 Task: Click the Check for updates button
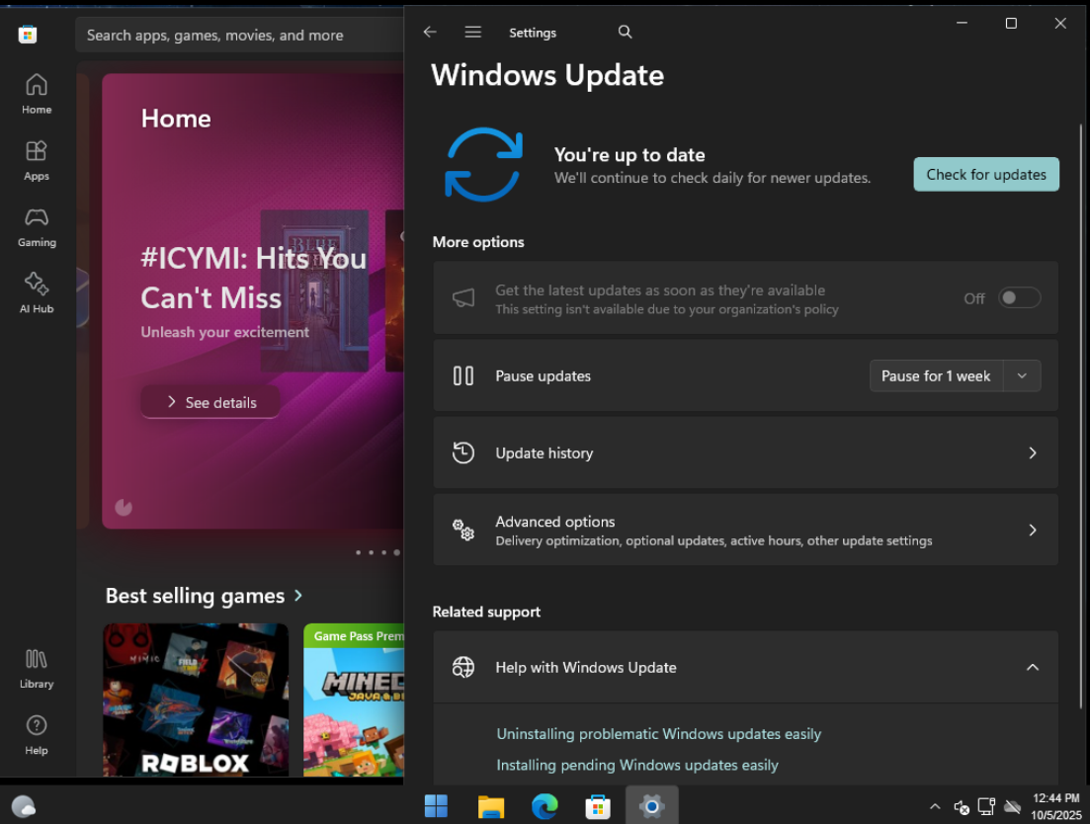click(x=985, y=175)
